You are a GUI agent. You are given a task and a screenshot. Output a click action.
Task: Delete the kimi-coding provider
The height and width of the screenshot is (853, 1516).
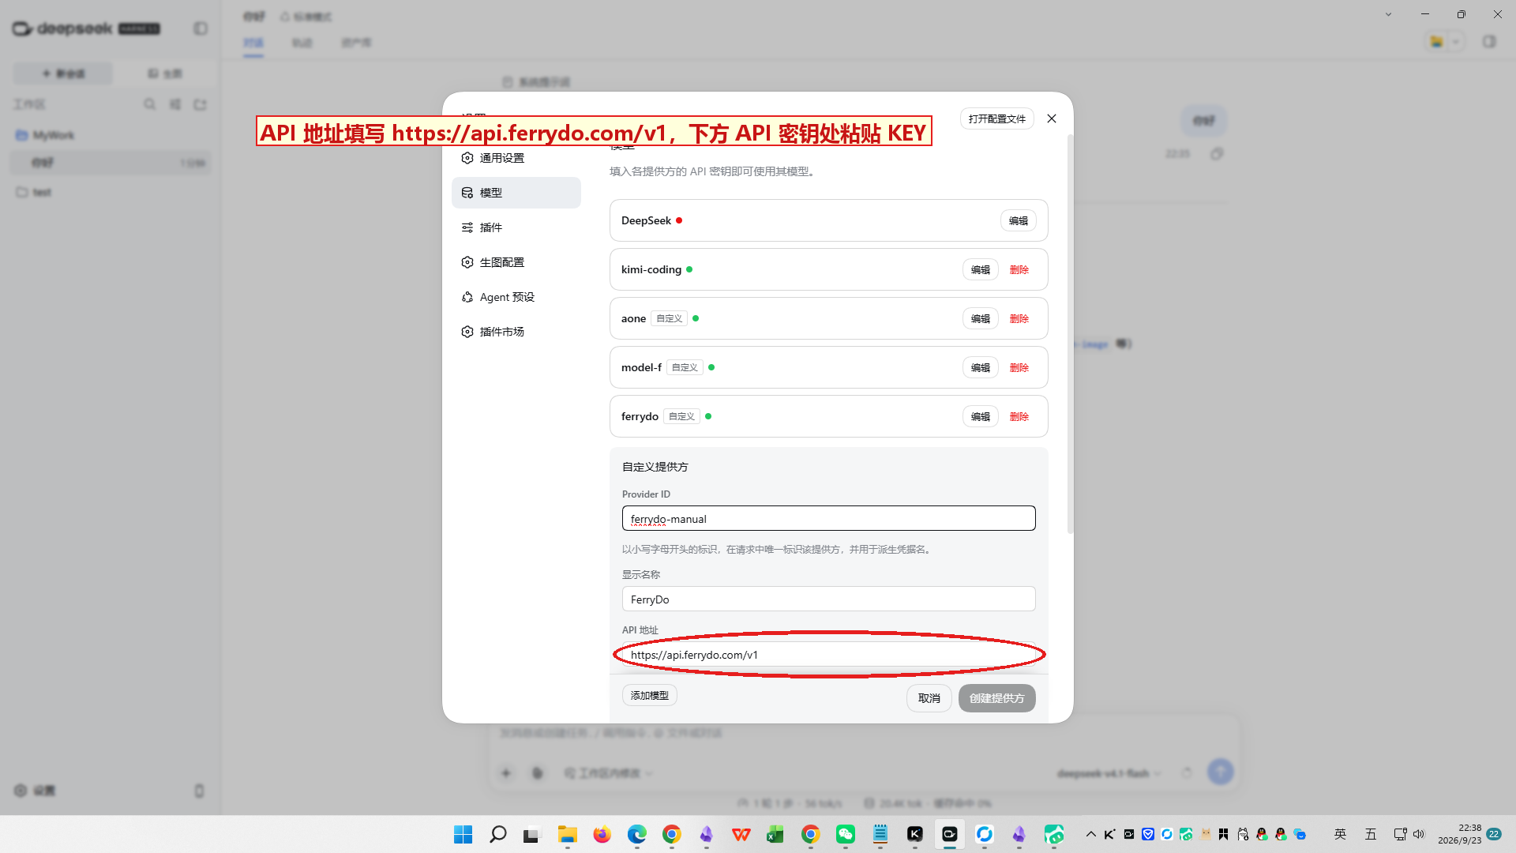(1019, 269)
